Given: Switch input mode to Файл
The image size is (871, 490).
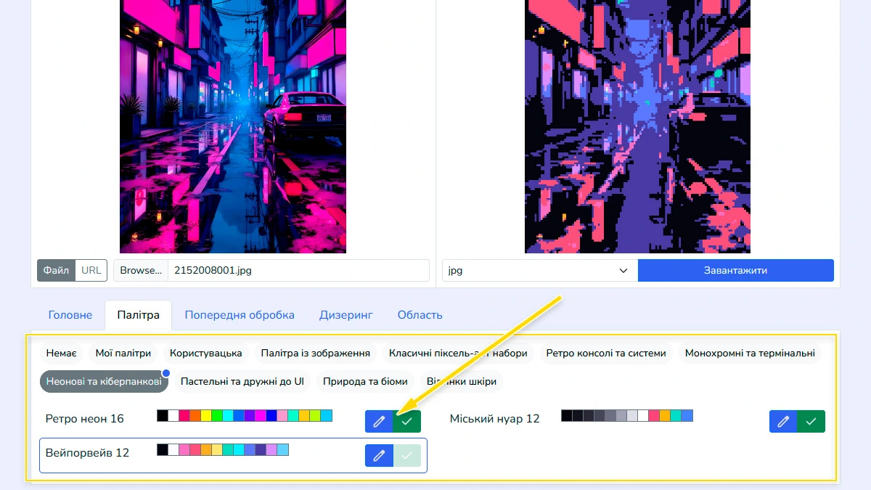Looking at the screenshot, I should (x=56, y=270).
